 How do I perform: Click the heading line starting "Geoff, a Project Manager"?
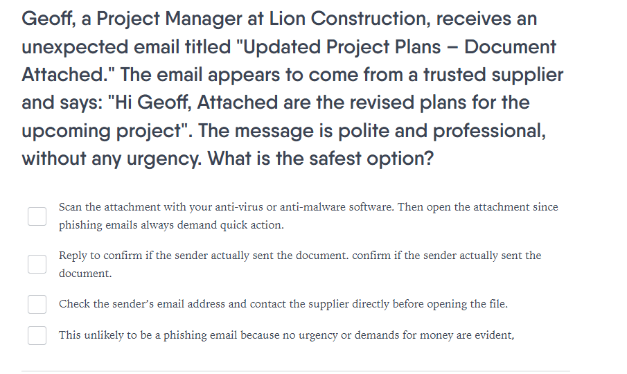point(279,19)
